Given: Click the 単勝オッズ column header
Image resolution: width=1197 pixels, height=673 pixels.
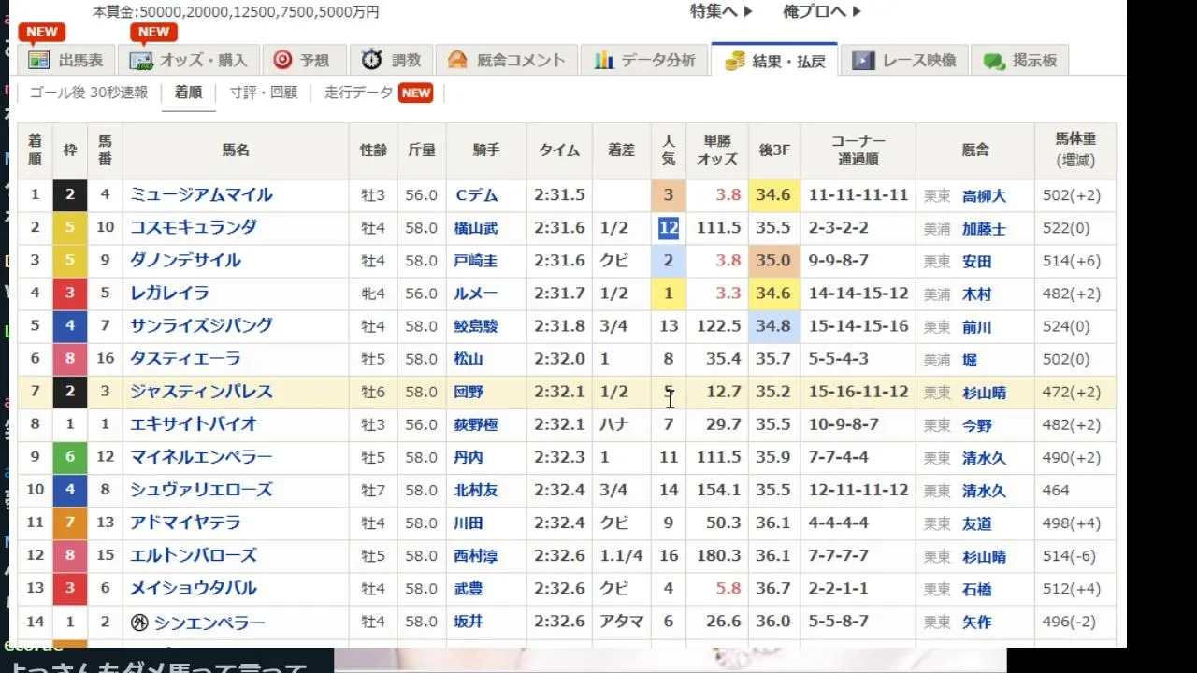Looking at the screenshot, I should 717,150.
